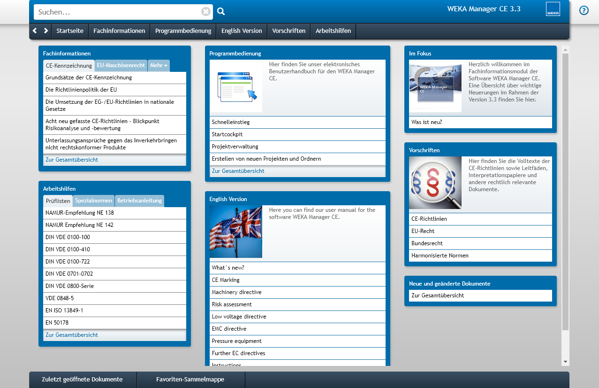Switch to the EU-Maschinenrecht tab

tap(121, 66)
